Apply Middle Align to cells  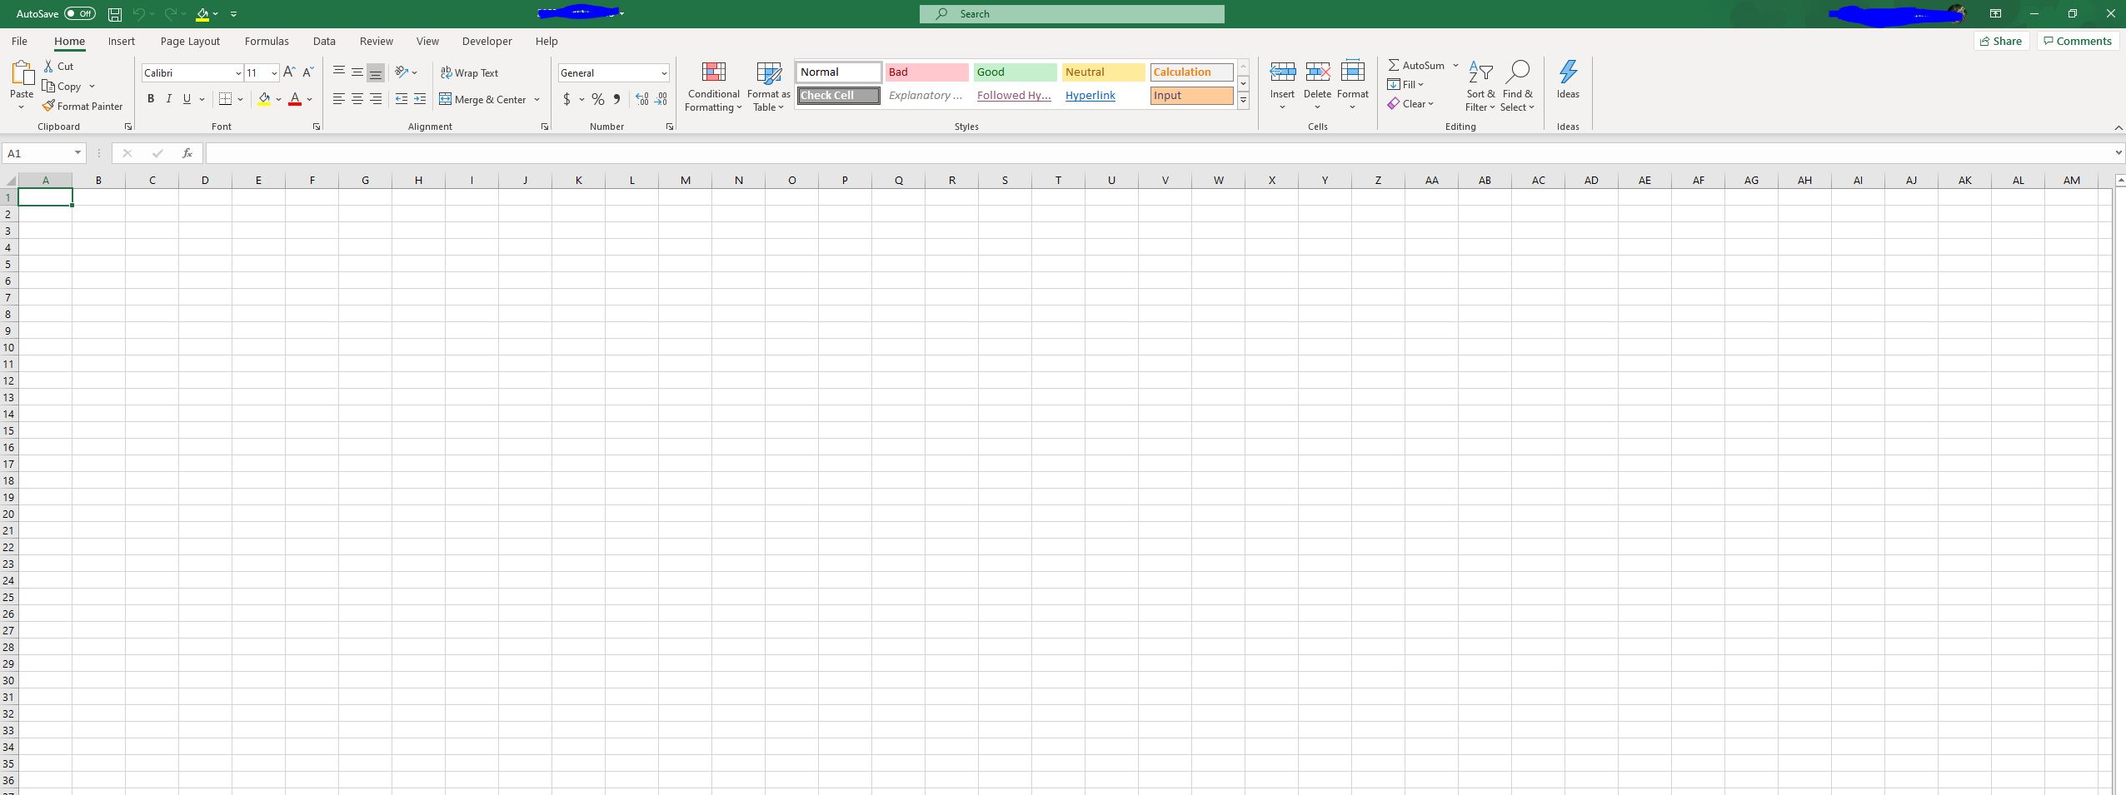click(x=357, y=72)
